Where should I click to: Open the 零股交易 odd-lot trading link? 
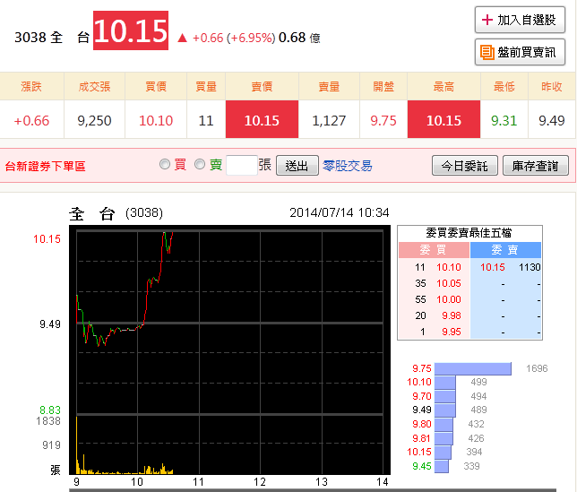347,166
